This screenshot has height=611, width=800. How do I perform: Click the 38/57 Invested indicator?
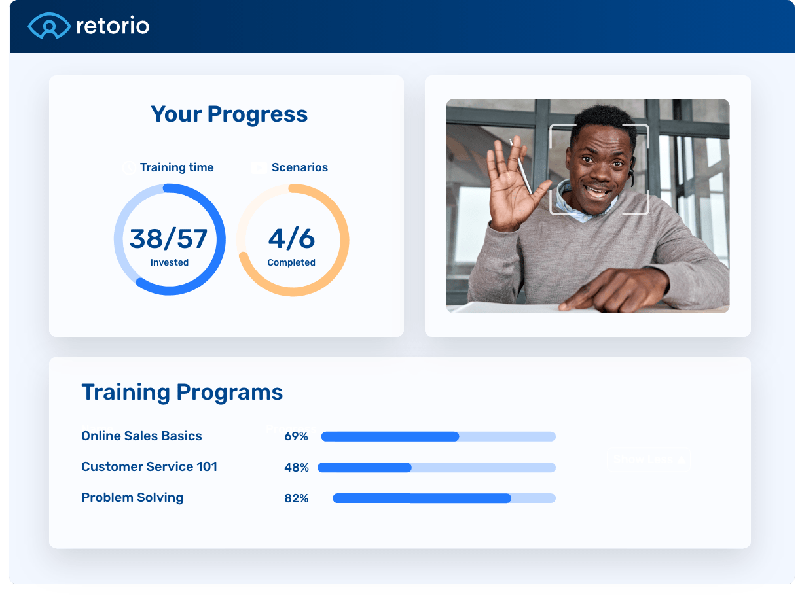click(170, 245)
